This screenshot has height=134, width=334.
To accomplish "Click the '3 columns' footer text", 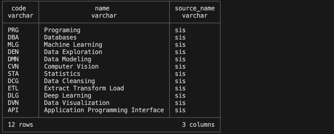I will click(198, 125).
